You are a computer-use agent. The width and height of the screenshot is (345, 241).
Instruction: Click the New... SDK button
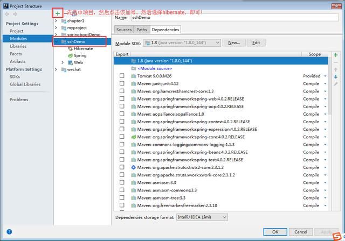pos(233,42)
